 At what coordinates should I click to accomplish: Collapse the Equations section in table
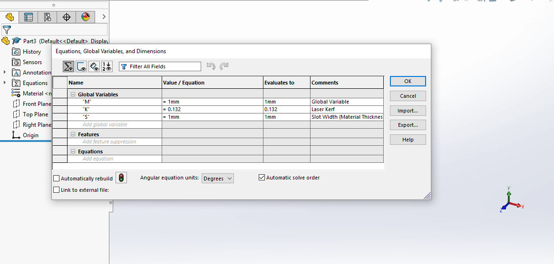pos(73,151)
